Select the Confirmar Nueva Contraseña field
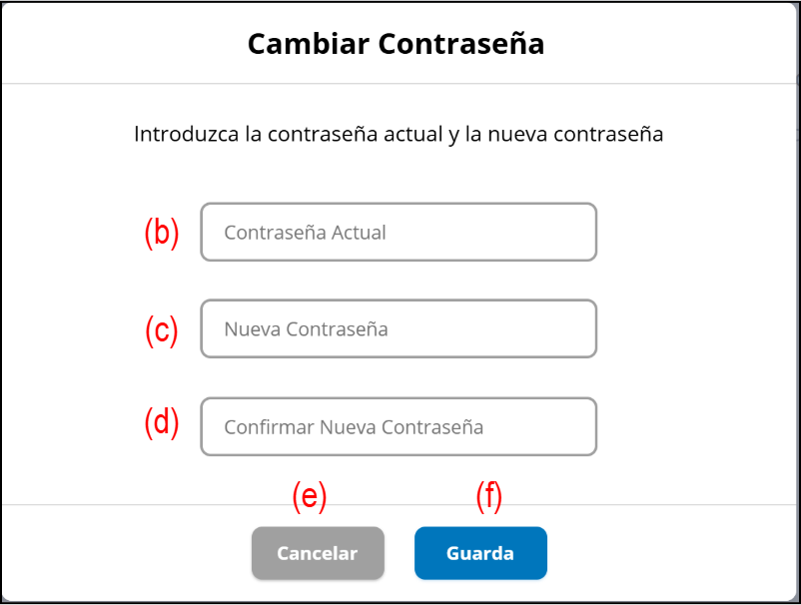801x605 pixels. click(x=399, y=427)
